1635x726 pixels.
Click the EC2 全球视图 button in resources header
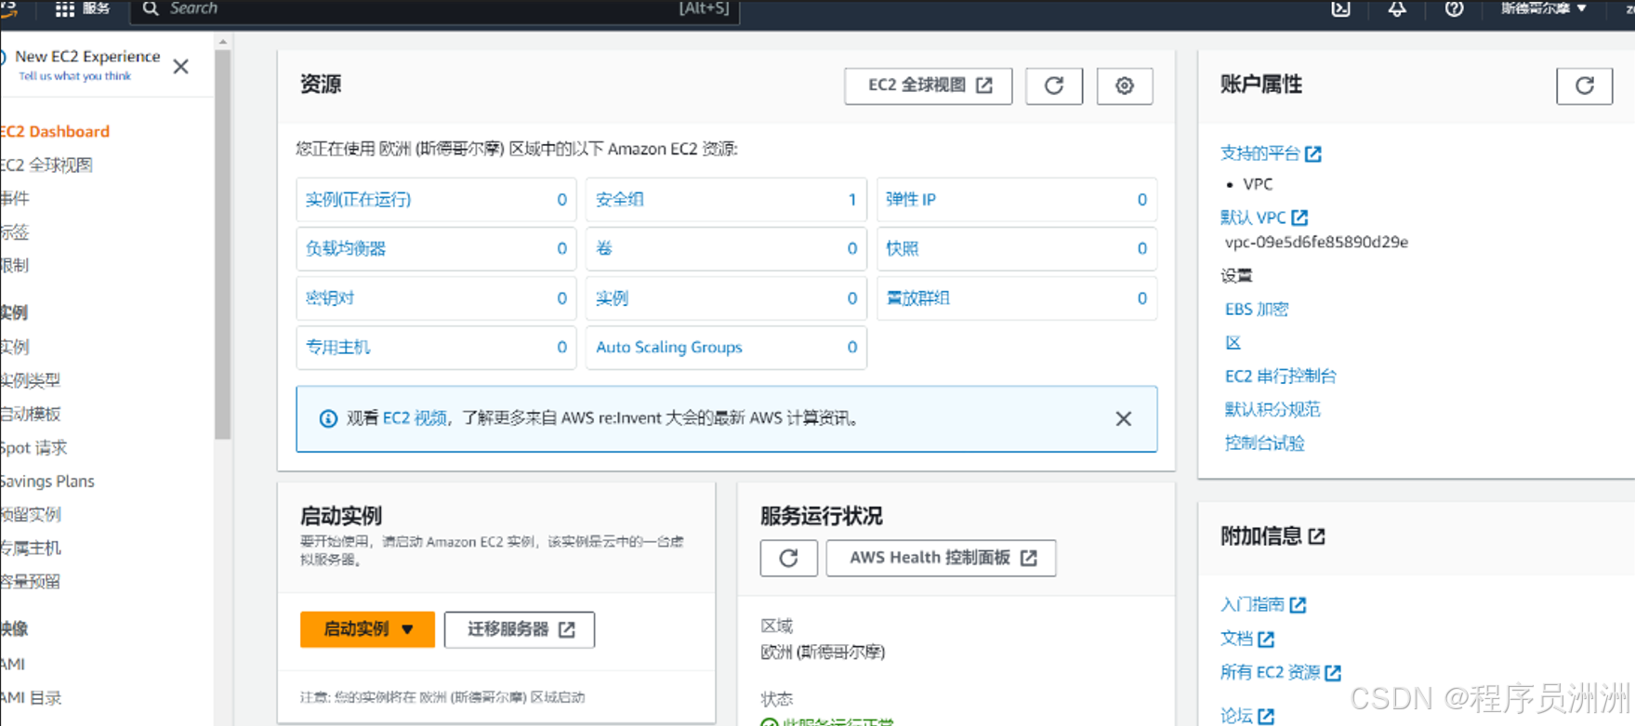(928, 86)
